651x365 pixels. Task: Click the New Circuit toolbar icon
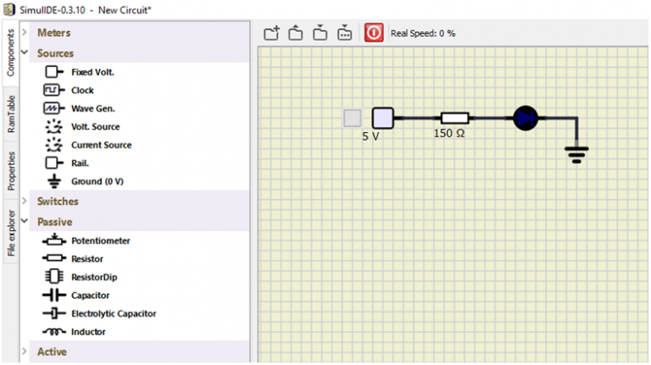click(x=271, y=33)
